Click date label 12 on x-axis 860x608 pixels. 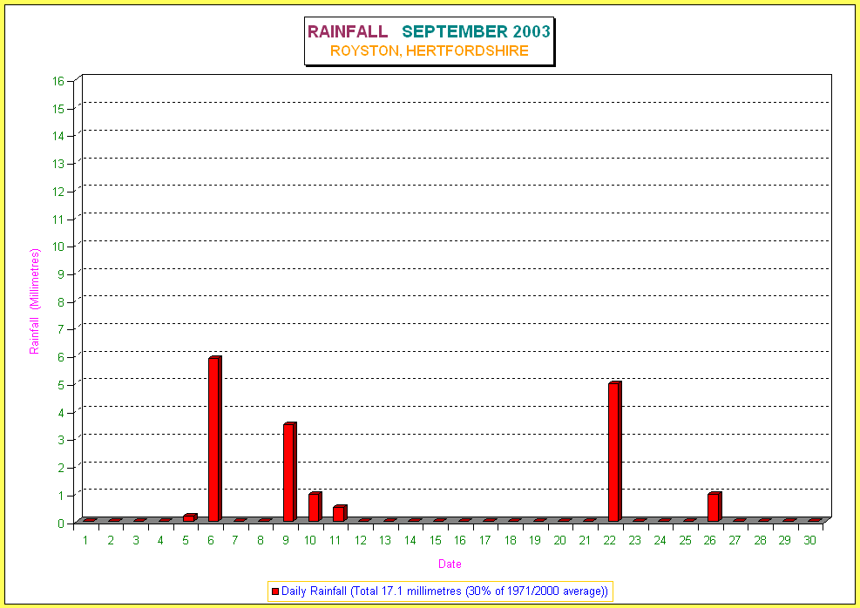point(361,541)
